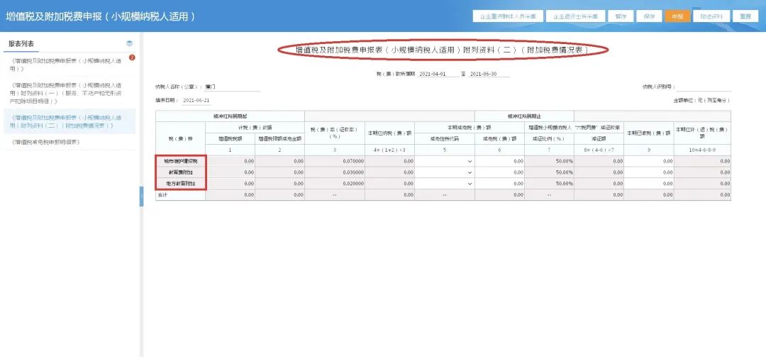Click 50.00% 减征比例 in 城市维护建设税 row
The width and height of the screenshot is (766, 359).
565,161
